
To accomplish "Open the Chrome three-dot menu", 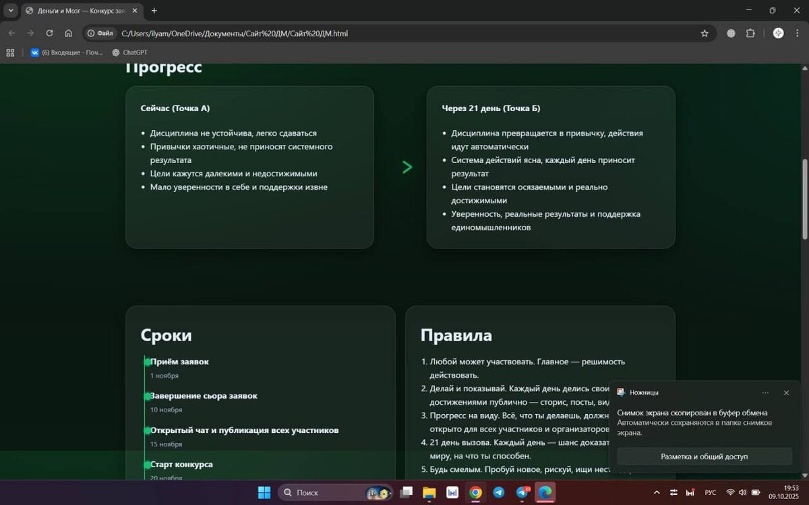I will (798, 33).
